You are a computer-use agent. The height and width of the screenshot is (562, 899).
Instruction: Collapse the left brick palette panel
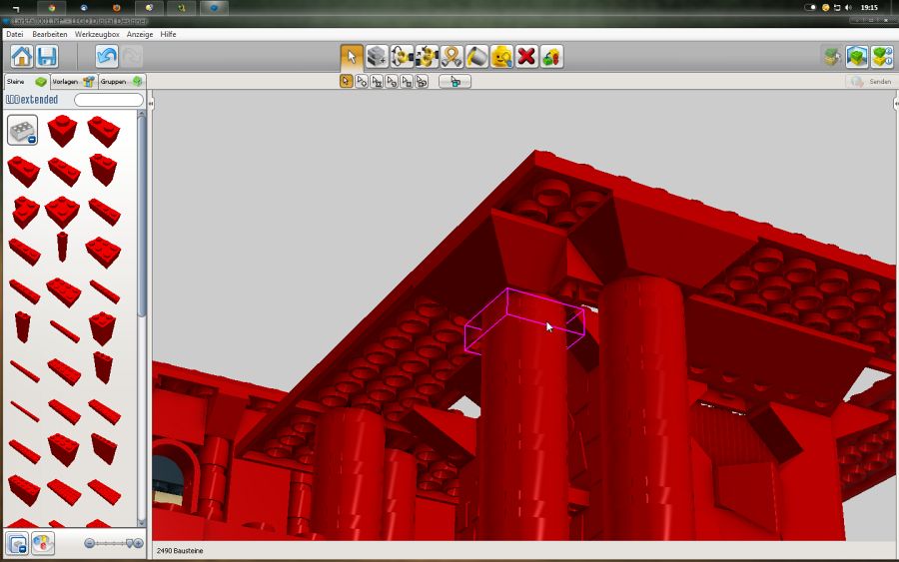click(151, 103)
